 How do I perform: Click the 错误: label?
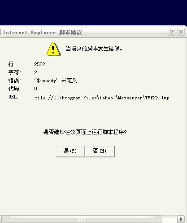pyautogui.click(x=15, y=80)
